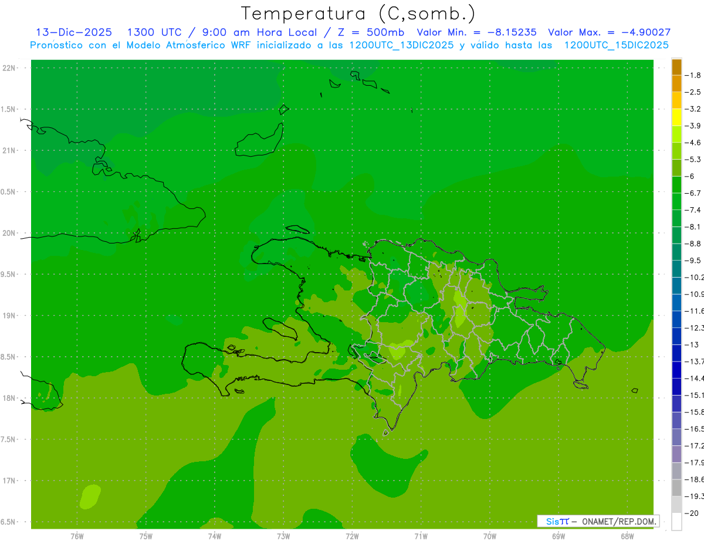This screenshot has width=704, height=544.
Task: Click the "17N" latitude label
Action: (9, 481)
